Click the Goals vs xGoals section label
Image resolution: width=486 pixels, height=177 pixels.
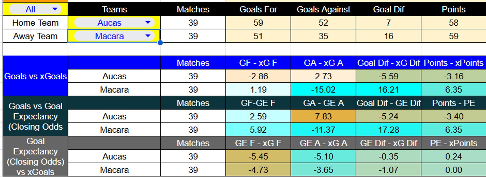[35, 76]
